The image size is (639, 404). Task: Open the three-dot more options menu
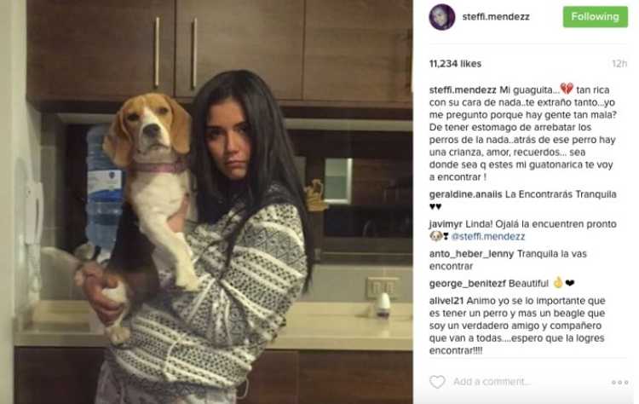pos(620,383)
